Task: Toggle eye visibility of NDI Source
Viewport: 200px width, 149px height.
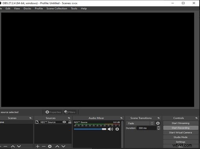Action: tap(64, 122)
